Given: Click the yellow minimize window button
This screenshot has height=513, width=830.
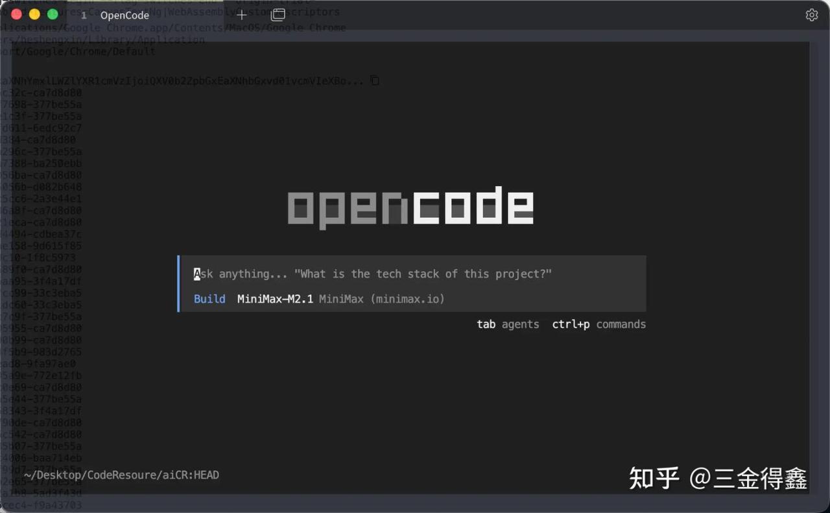Looking at the screenshot, I should pyautogui.click(x=35, y=14).
